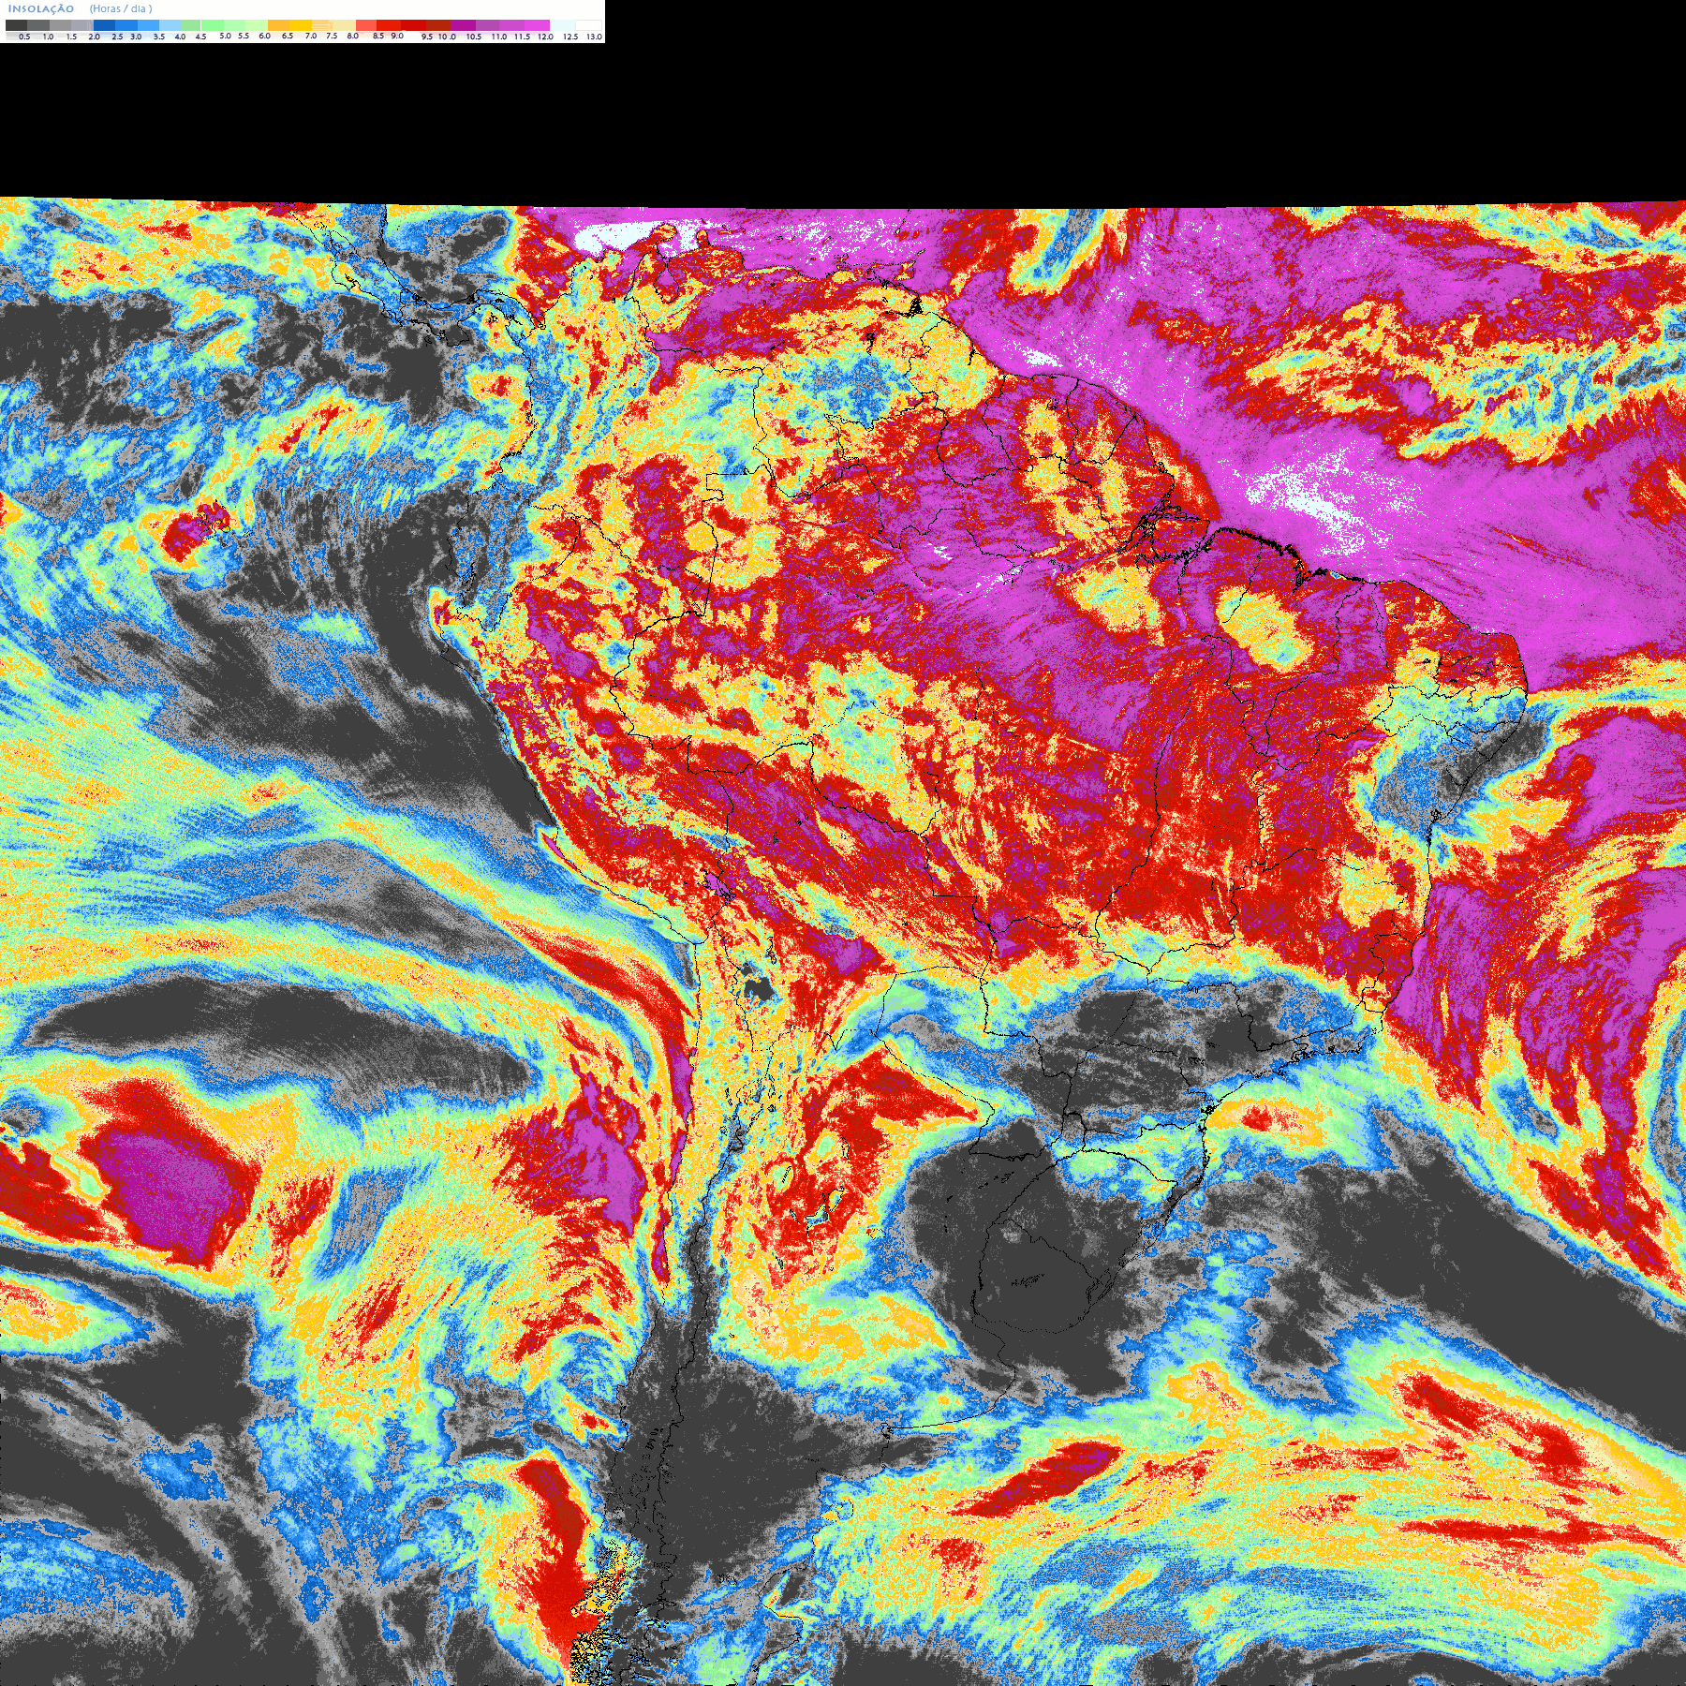Click the '7.0' legend value
Screen dimensions: 1686x1686
click(311, 36)
